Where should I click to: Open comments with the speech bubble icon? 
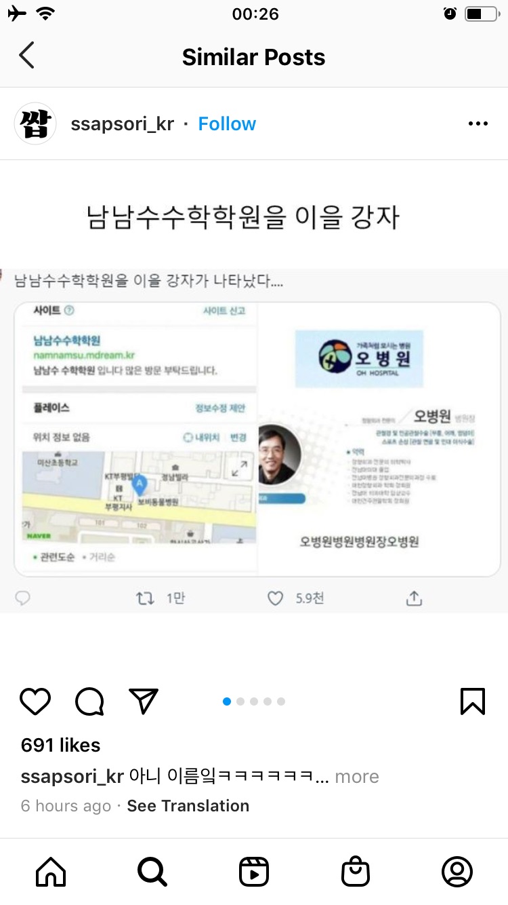[x=89, y=701]
